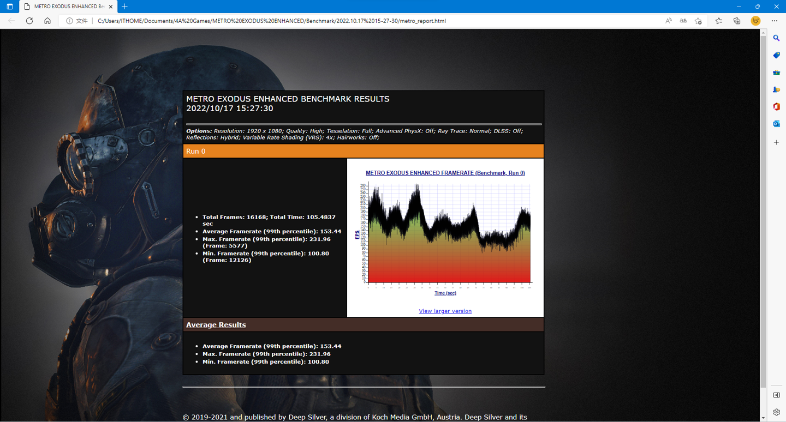Open the translate page option
Viewport: 786px width, 422px height.
click(683, 21)
